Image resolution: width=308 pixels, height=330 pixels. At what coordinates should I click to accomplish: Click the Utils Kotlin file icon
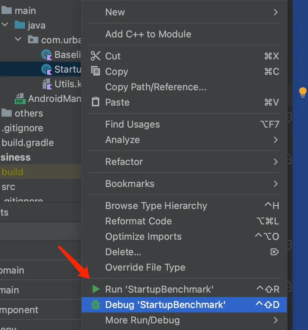pos(47,84)
